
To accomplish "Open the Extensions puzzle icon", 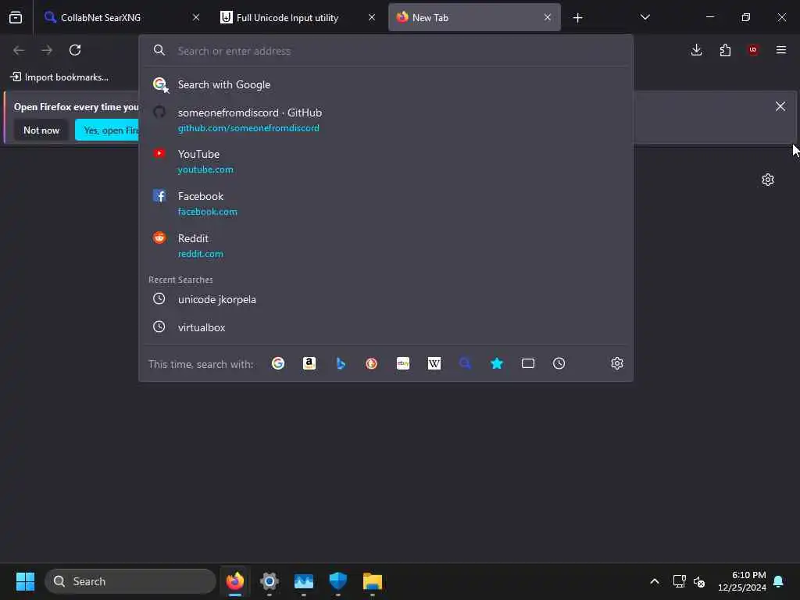I will click(725, 50).
